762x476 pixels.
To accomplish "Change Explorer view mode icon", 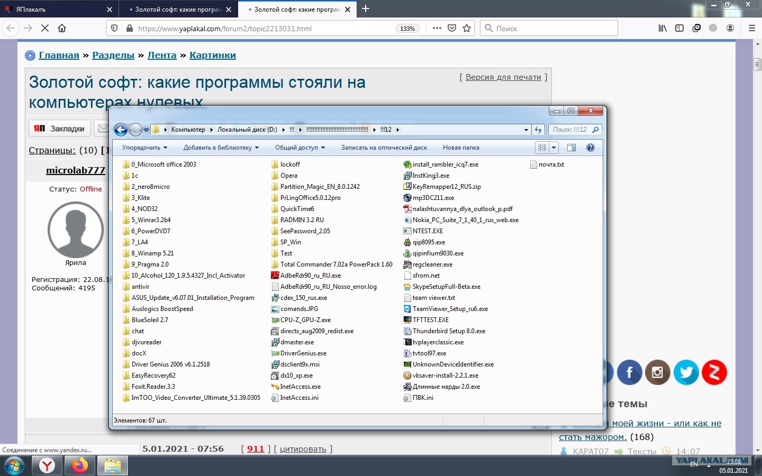I will pyautogui.click(x=542, y=148).
